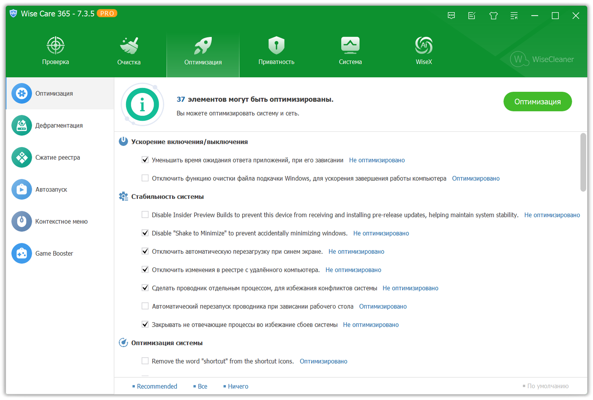The height and width of the screenshot is (400, 593).
Task: Select Дефрагментация in the sidebar
Action: [59, 125]
